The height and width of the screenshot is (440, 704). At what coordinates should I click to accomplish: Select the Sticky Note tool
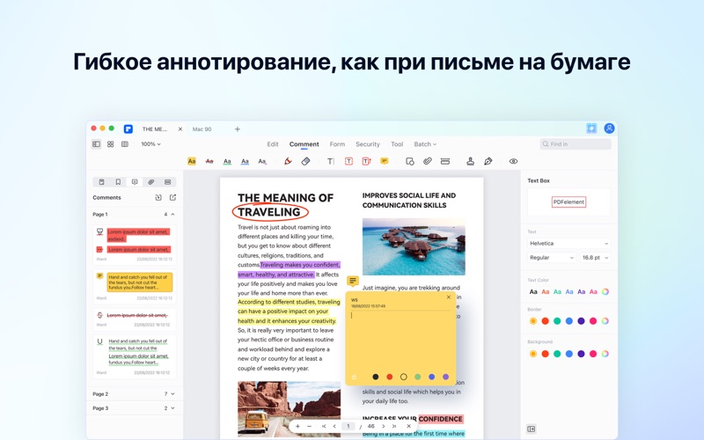[x=384, y=161]
